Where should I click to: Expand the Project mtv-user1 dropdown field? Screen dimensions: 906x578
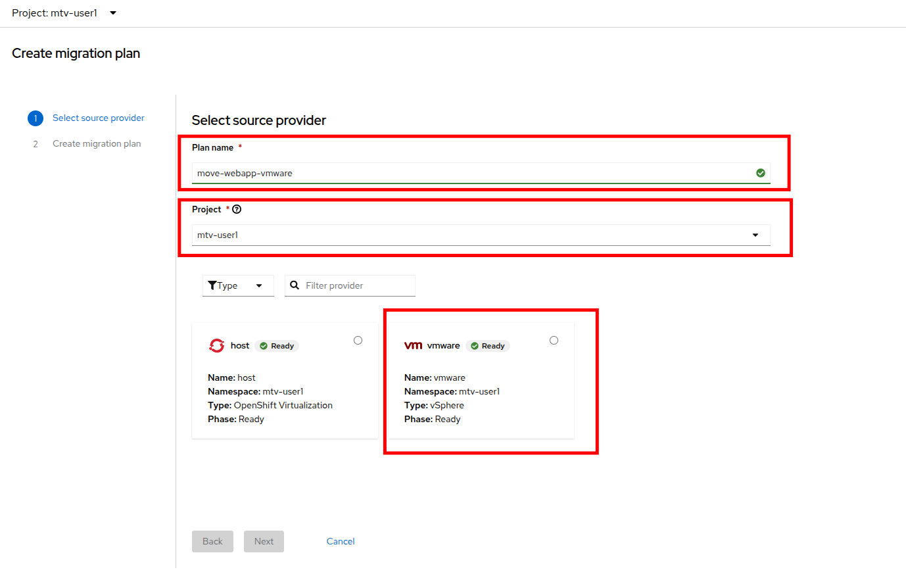point(481,235)
